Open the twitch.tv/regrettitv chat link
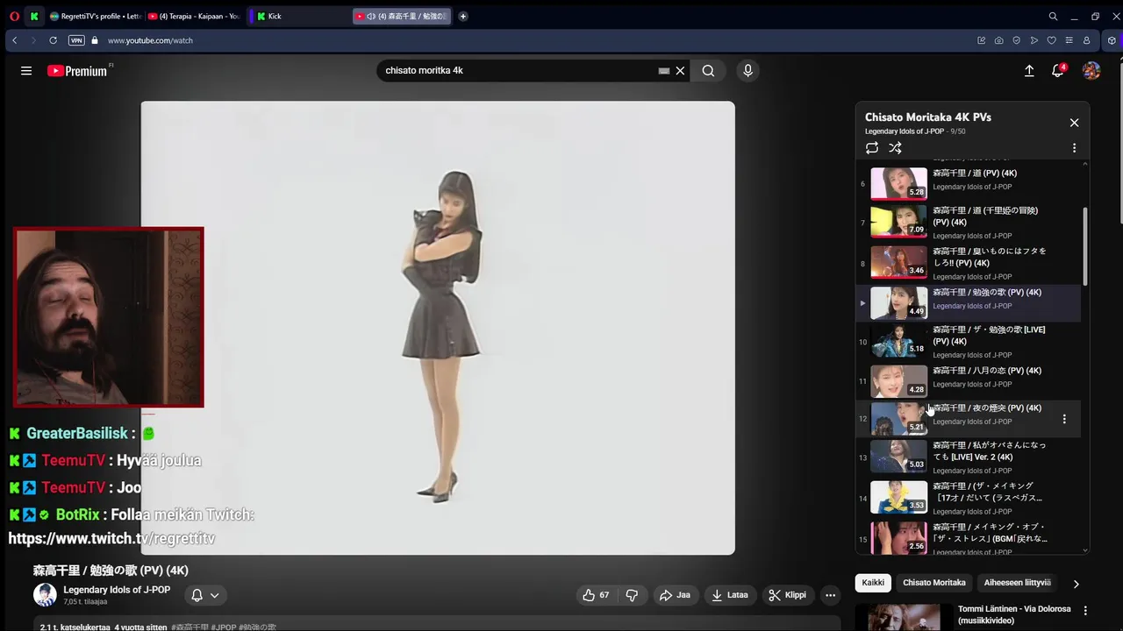1123x631 pixels. point(111,538)
